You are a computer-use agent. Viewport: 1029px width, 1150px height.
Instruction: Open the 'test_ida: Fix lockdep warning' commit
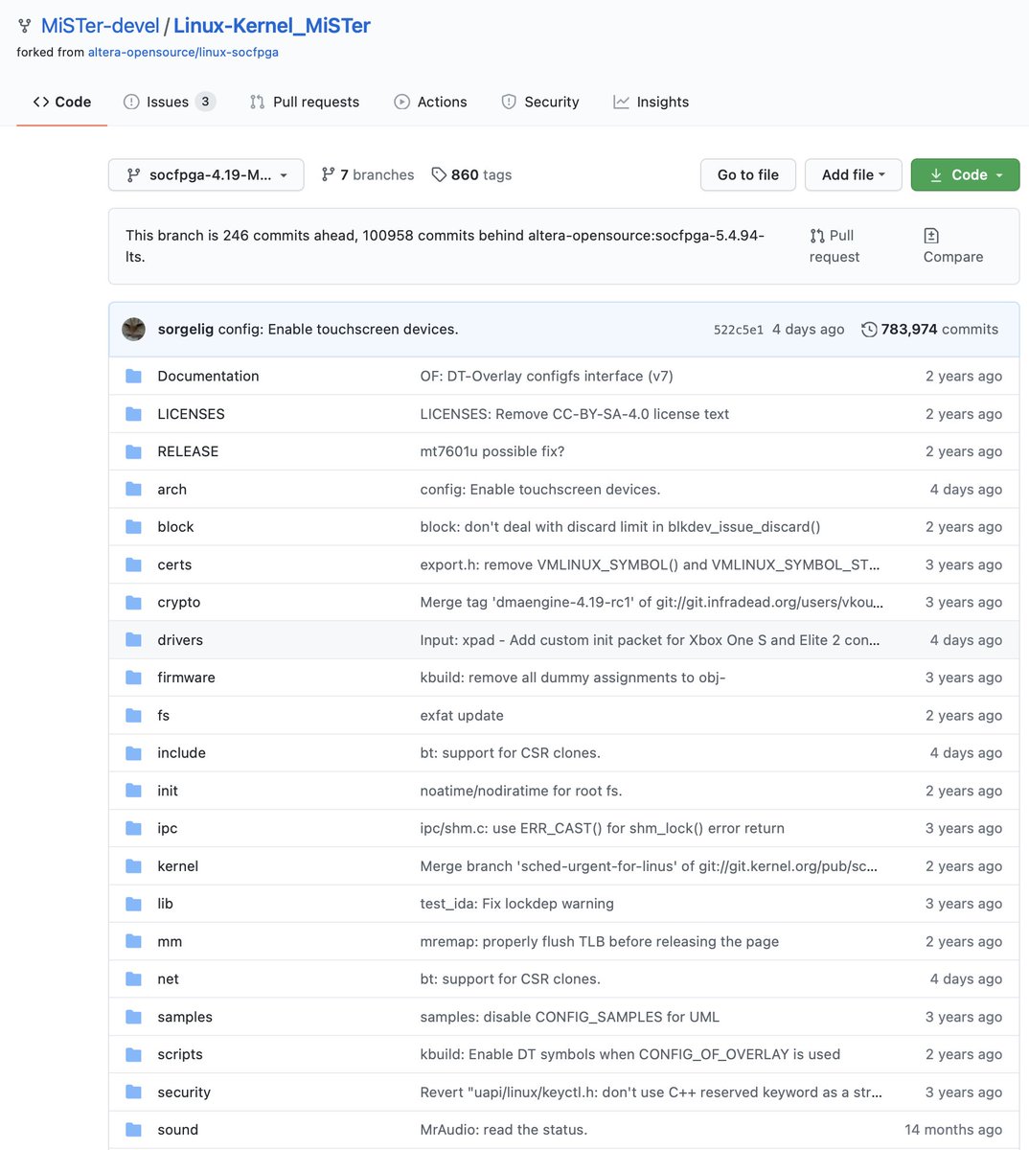coord(517,904)
